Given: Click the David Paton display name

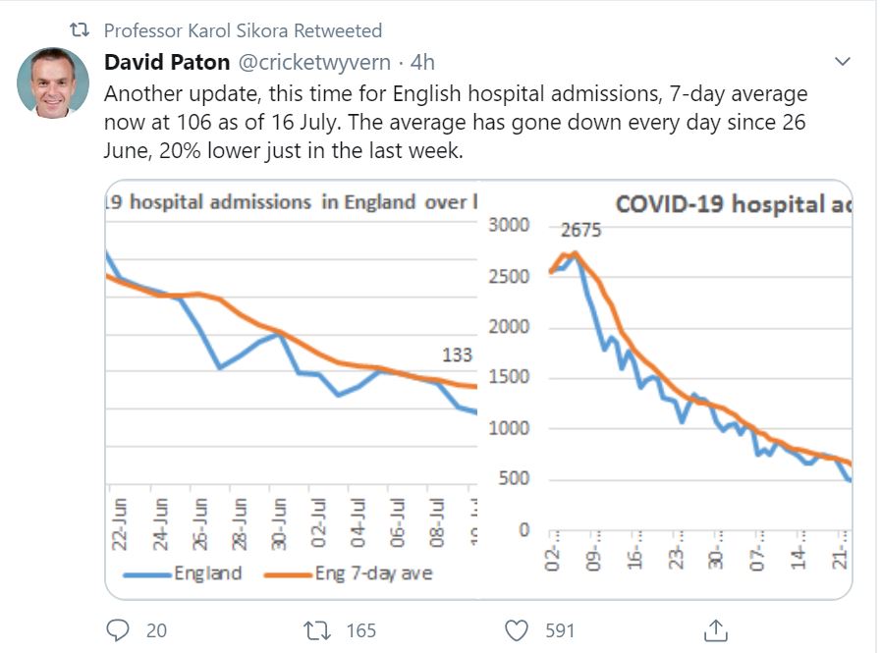Looking at the screenshot, I should coord(166,62).
